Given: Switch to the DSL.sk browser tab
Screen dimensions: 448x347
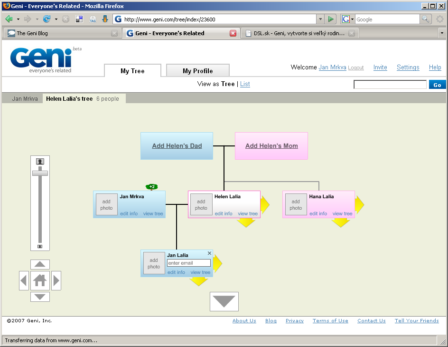Looking at the screenshot, I should (299, 33).
